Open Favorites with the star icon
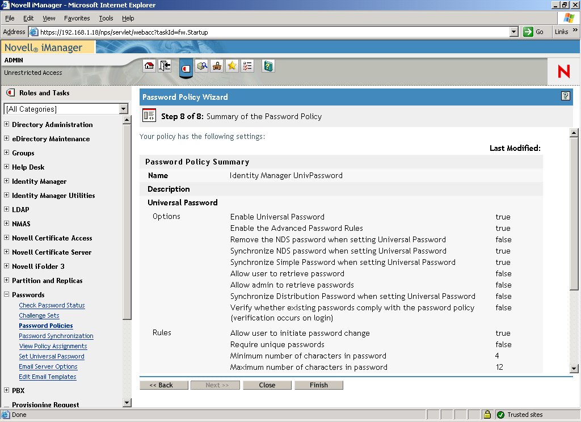This screenshot has width=581, height=422. (231, 66)
